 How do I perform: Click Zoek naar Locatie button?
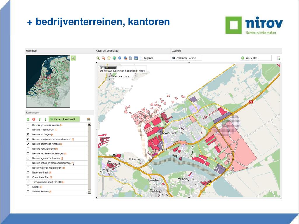pyautogui.click(x=186, y=58)
